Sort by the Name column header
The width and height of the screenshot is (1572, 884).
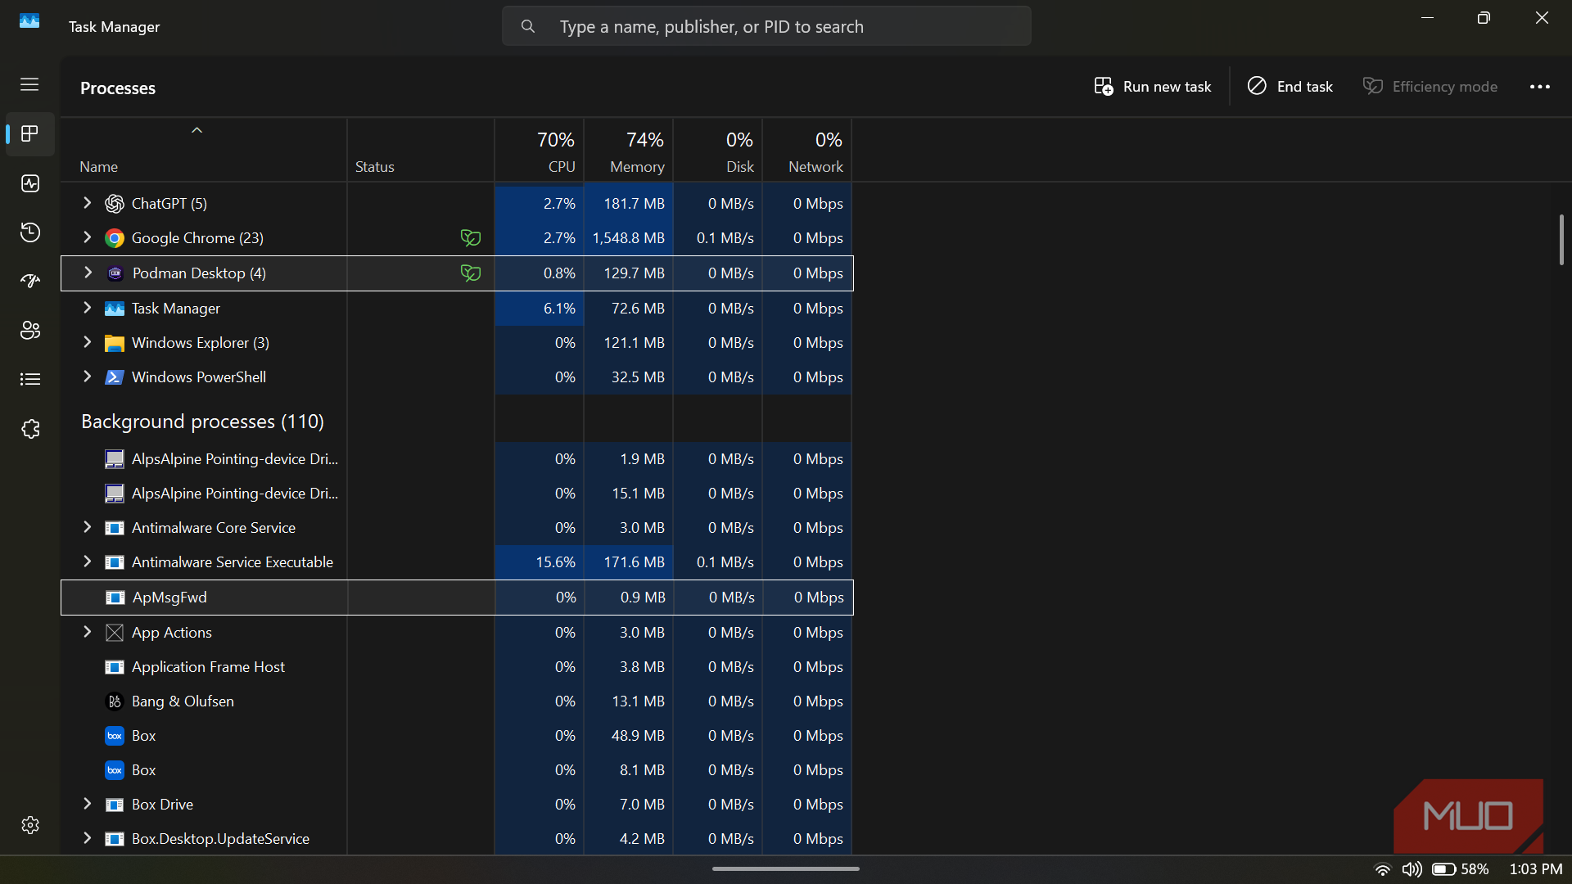coord(204,151)
